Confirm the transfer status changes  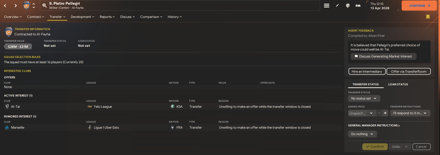coord(375,147)
